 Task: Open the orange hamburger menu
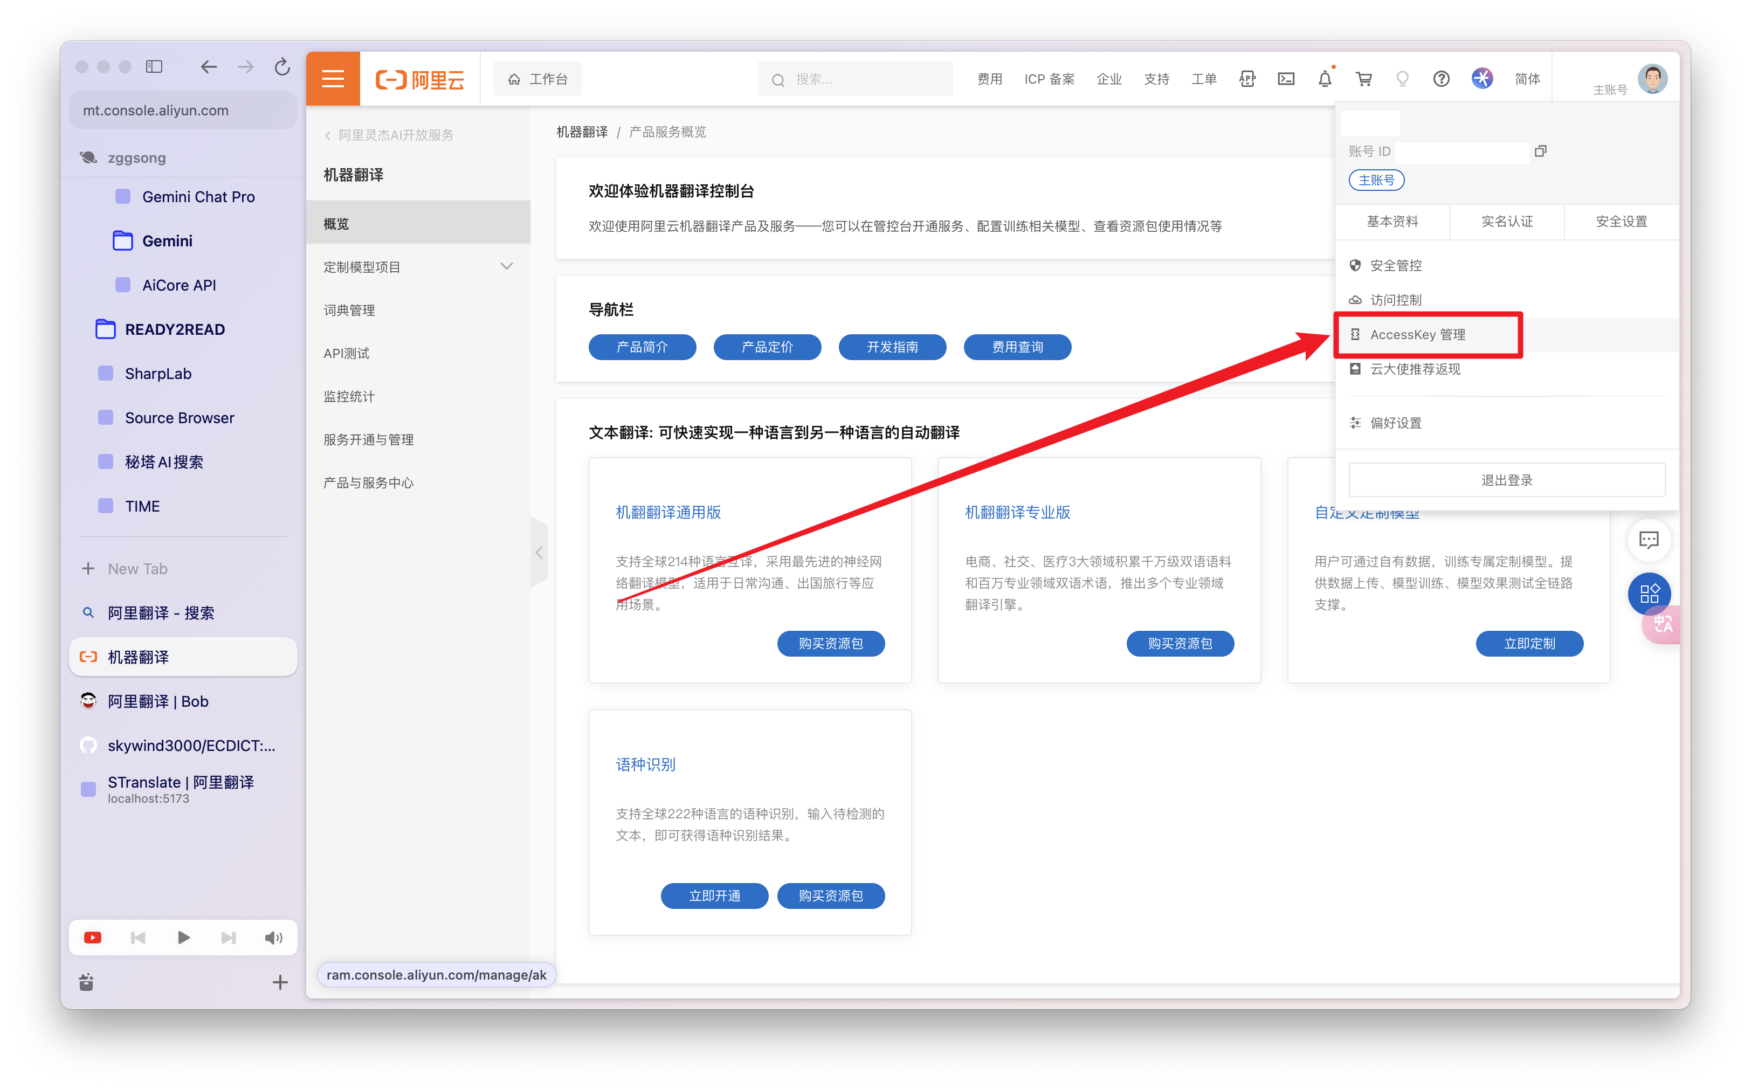(333, 79)
